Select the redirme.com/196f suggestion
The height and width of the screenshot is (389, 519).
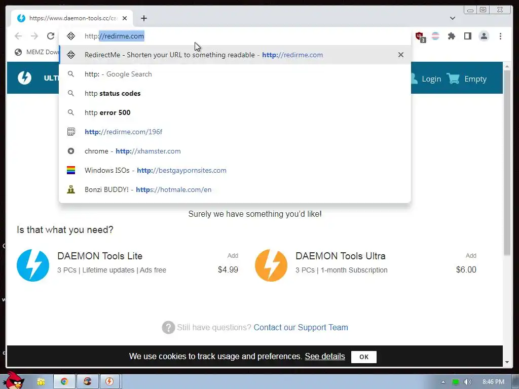tap(235, 132)
